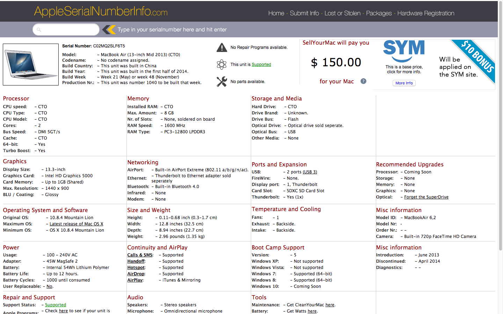Click the Apple Programs here link

click(x=63, y=311)
